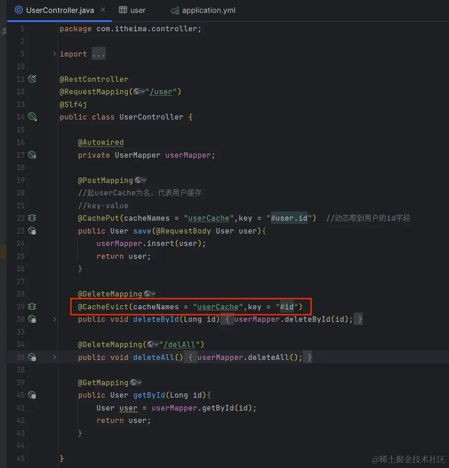The width and height of the screenshot is (449, 468).
Task: Click package com.itheima.controller text
Action: [130, 29]
